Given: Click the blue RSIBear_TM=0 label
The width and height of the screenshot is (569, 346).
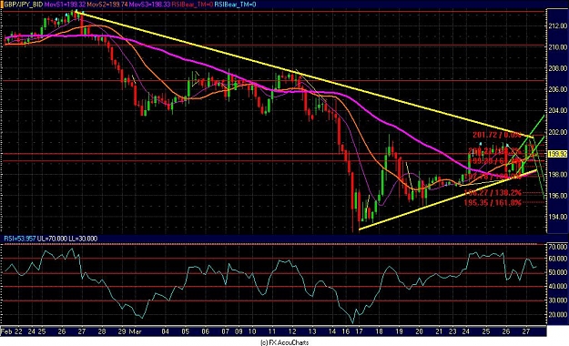Looking at the screenshot, I should click(x=235, y=5).
